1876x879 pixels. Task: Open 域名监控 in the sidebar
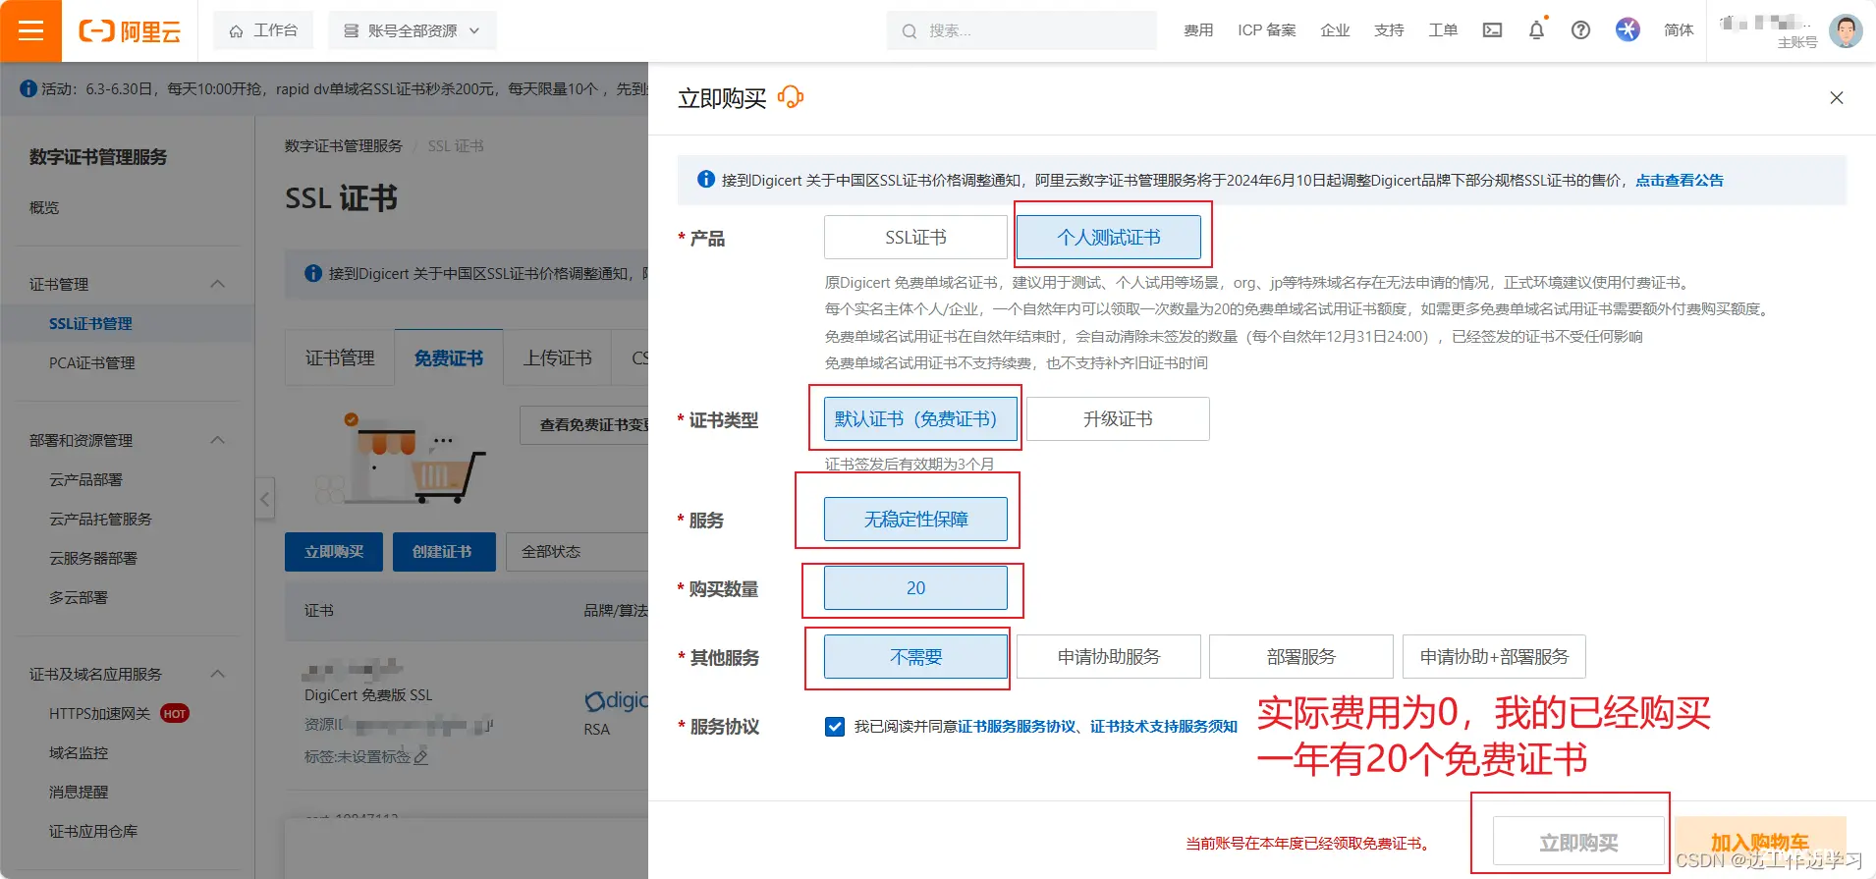pos(79,752)
